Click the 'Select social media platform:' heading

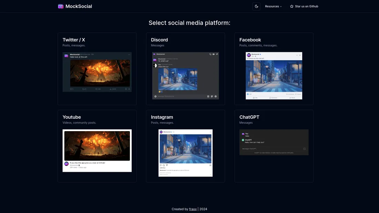coord(189,23)
